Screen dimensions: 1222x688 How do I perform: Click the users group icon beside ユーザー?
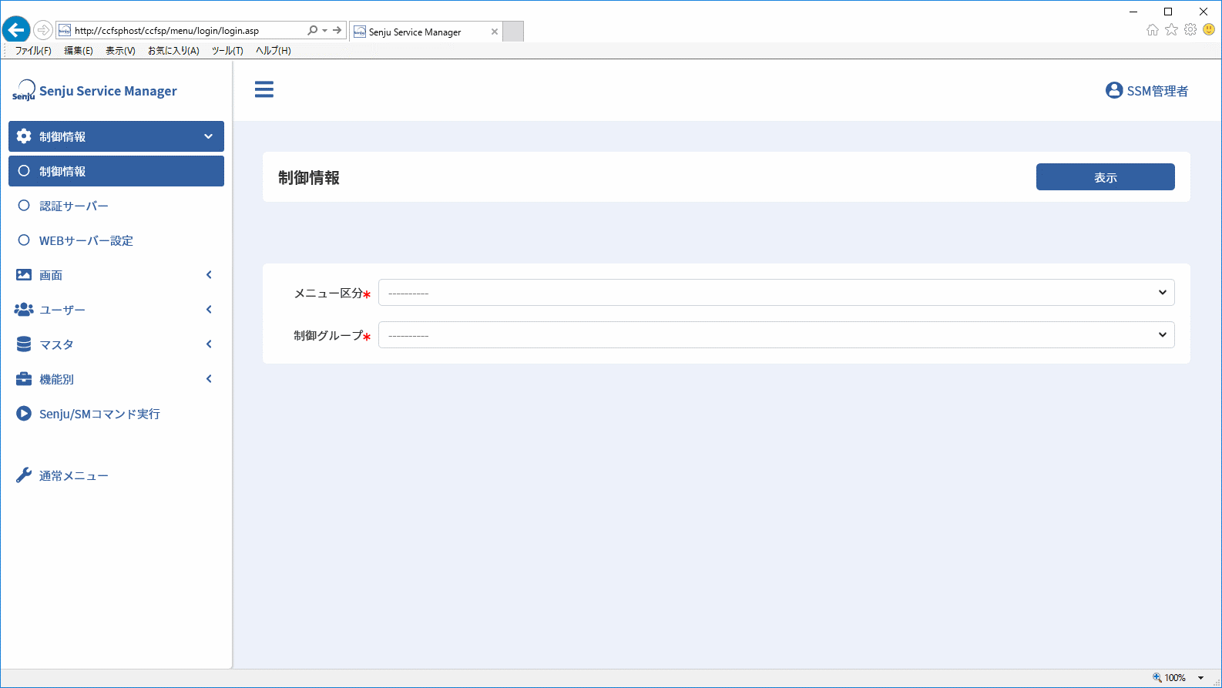click(24, 310)
